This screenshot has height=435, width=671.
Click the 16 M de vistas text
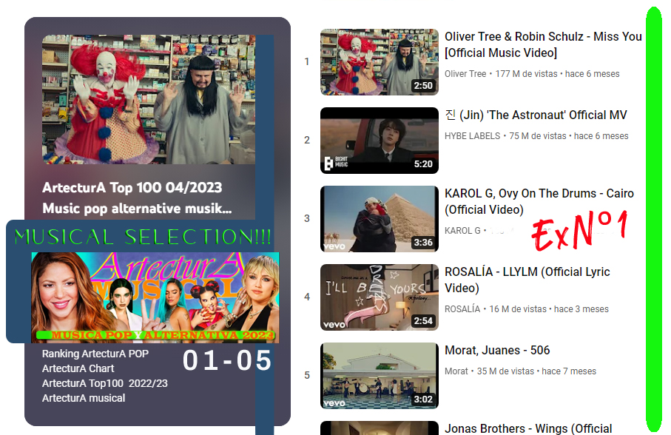(x=518, y=309)
